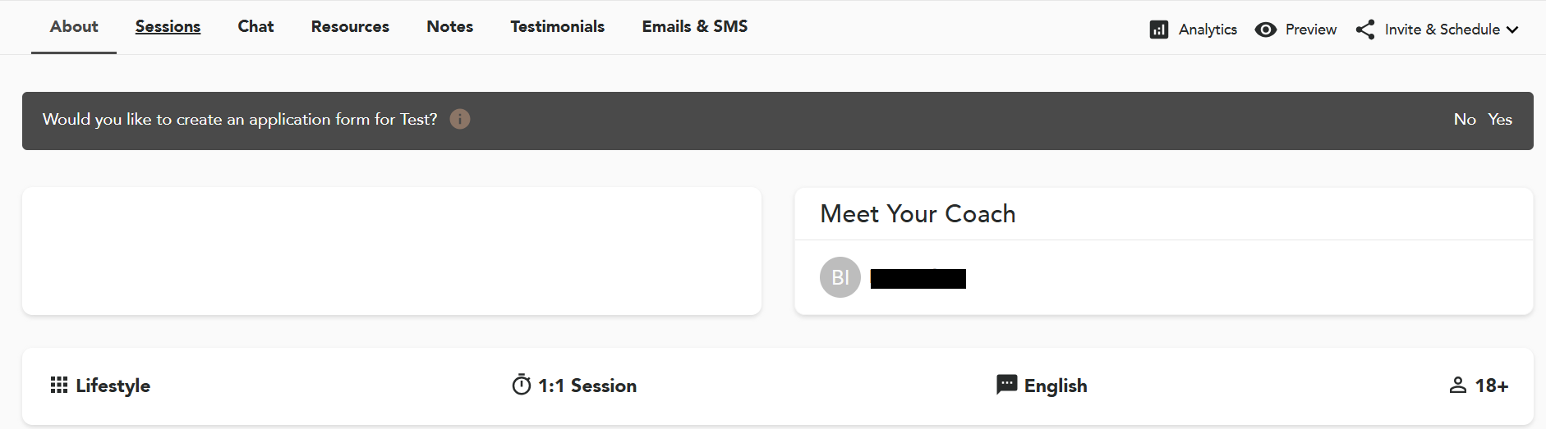The width and height of the screenshot is (1546, 429).
Task: Open the Testimonials tab
Action: 558,26
